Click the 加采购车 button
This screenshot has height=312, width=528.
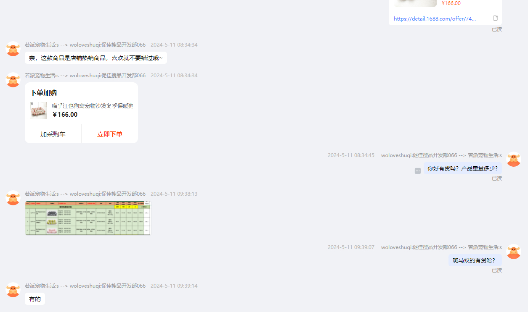coord(53,134)
